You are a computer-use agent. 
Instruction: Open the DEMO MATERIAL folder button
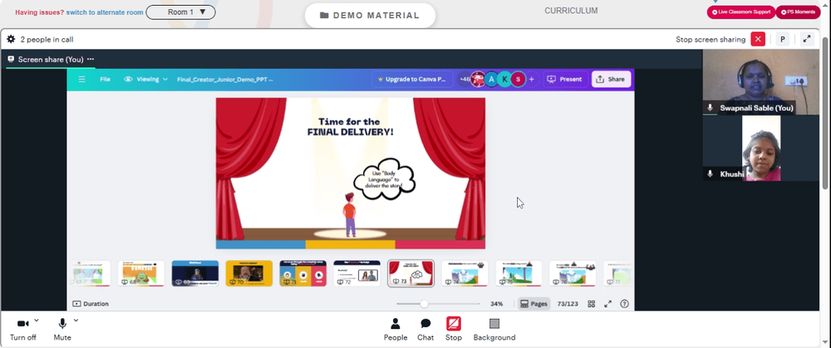[370, 15]
